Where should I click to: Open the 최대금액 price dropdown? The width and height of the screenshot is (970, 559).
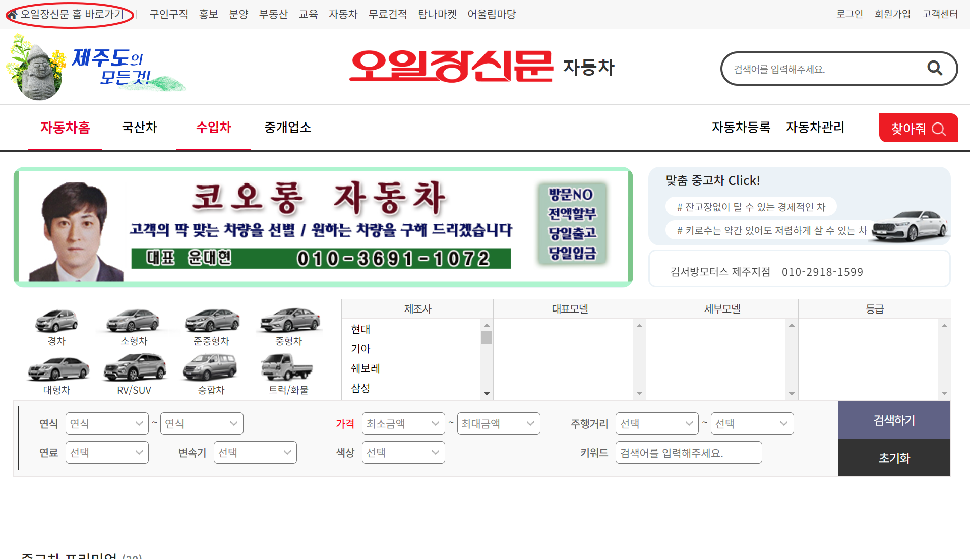point(499,424)
